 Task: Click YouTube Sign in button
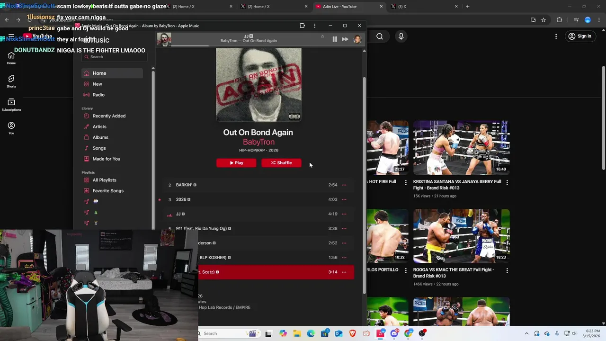pyautogui.click(x=580, y=36)
